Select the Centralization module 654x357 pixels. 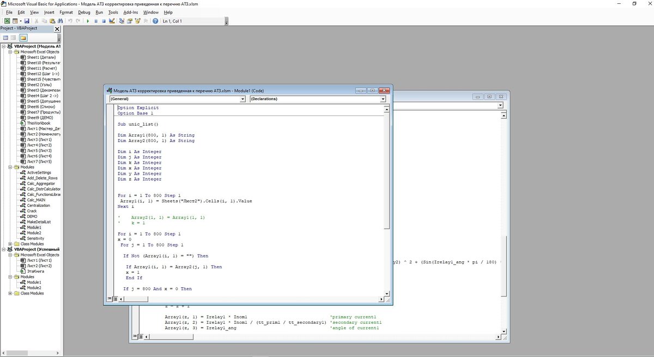38,205
